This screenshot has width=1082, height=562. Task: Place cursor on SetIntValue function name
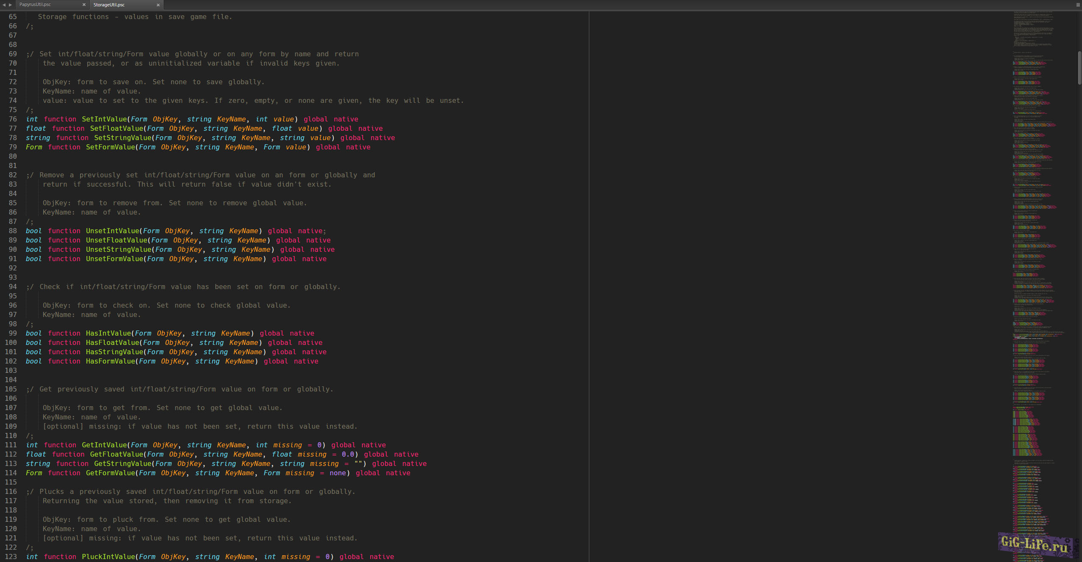click(x=106, y=119)
